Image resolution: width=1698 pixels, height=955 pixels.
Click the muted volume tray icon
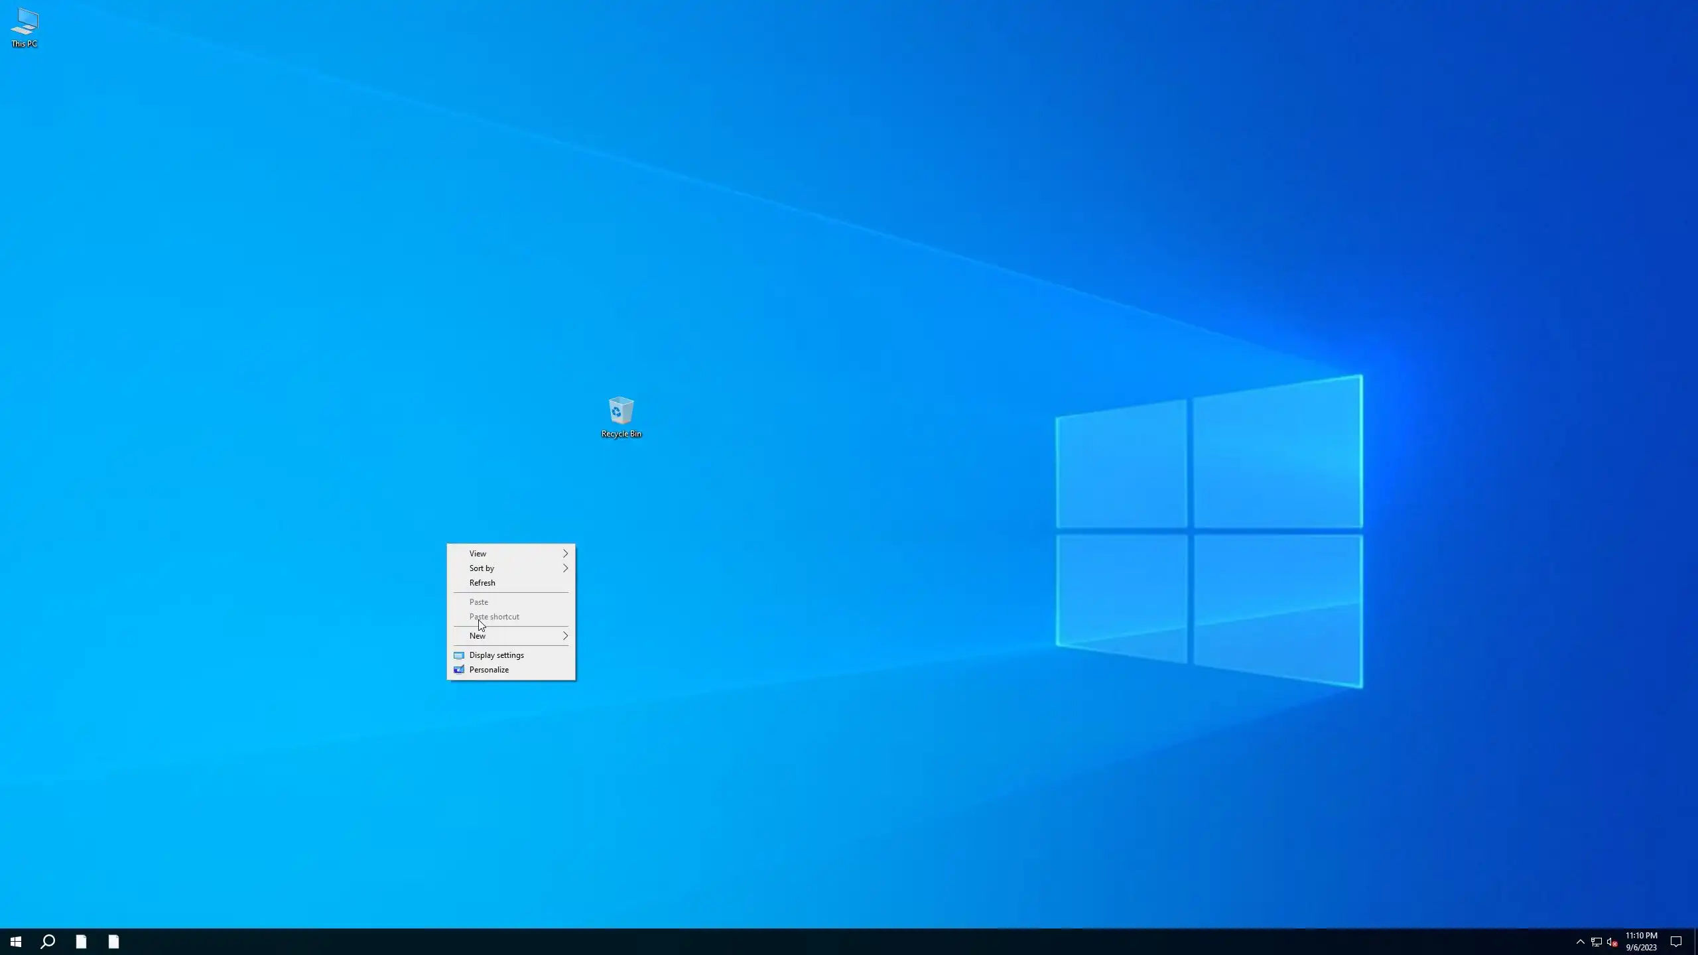click(x=1612, y=942)
